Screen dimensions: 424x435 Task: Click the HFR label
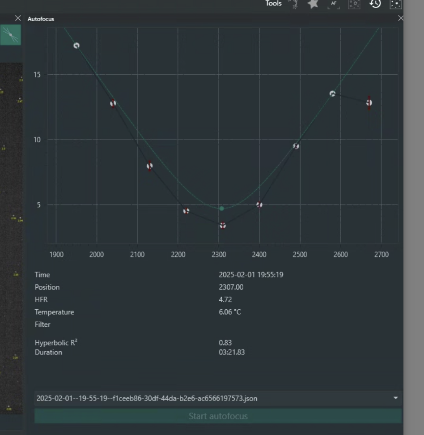[x=41, y=299]
